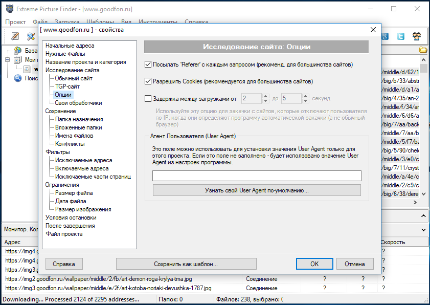
Task: Click the down chevron beside the monitor panel
Action: click(423, 229)
